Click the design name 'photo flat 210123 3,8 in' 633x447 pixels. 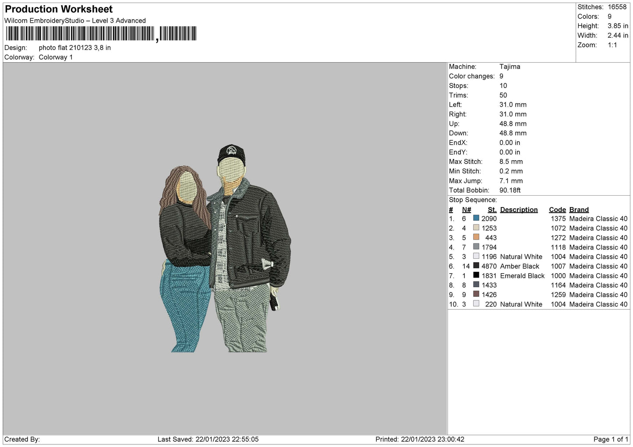[x=75, y=48]
